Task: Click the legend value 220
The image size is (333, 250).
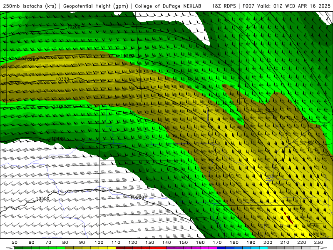Action: coord(301,242)
